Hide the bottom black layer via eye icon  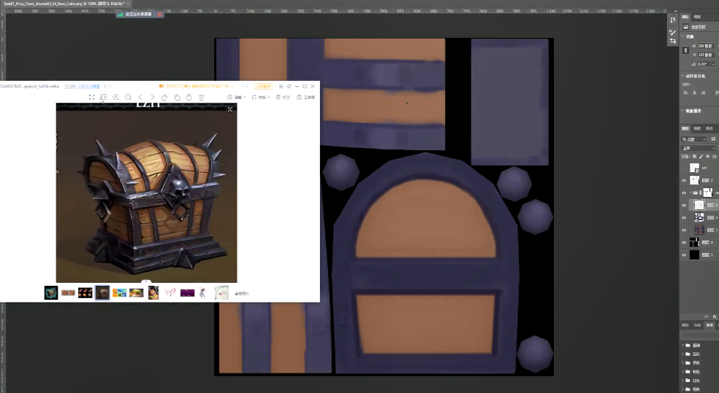(x=684, y=255)
